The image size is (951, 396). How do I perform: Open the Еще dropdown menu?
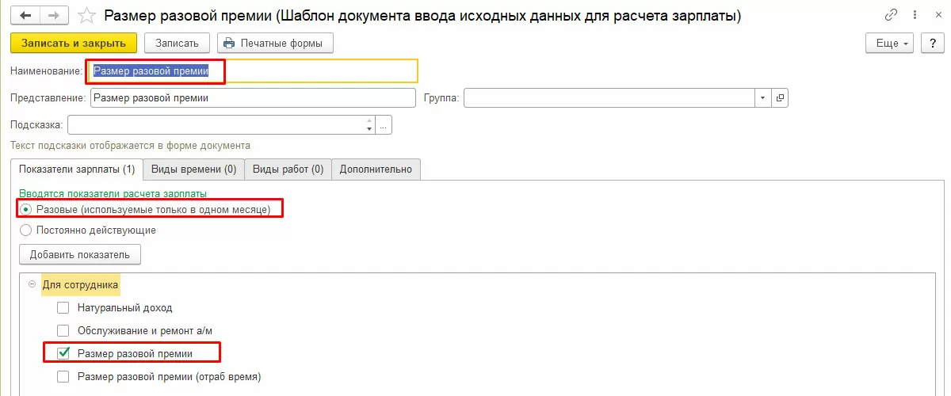[x=891, y=43]
